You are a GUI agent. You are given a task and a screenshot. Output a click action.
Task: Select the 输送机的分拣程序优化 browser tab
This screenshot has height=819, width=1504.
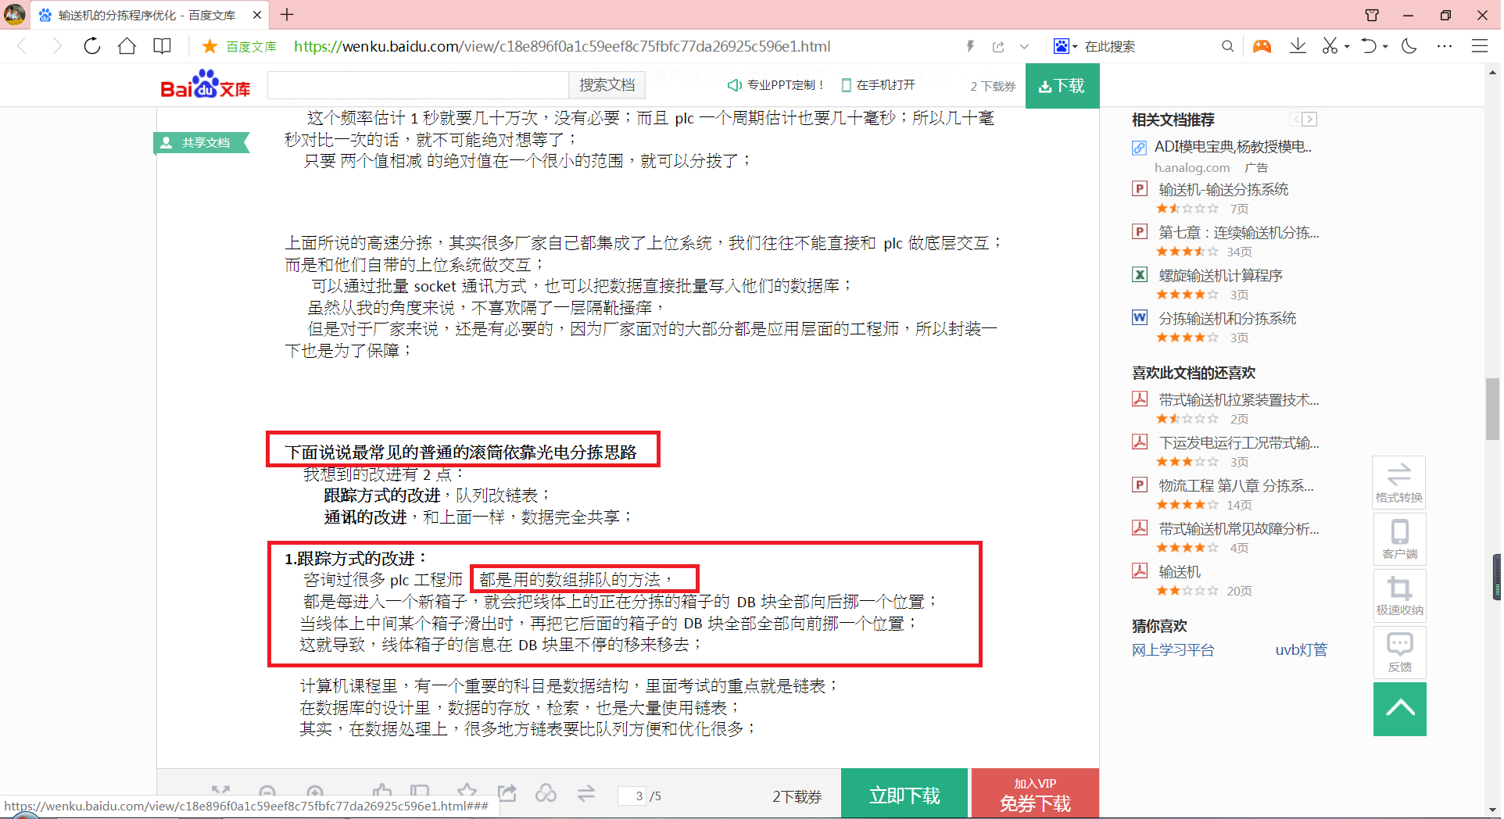pyautogui.click(x=146, y=15)
